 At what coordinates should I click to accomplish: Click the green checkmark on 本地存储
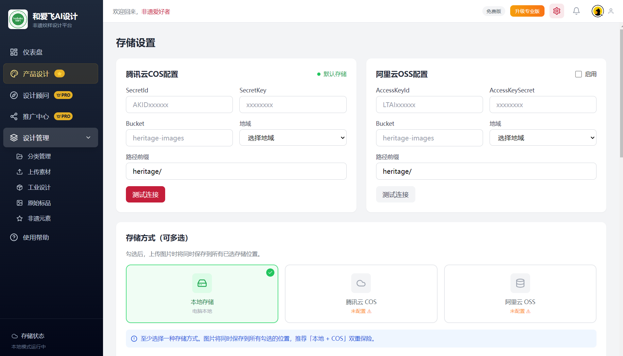[270, 272]
